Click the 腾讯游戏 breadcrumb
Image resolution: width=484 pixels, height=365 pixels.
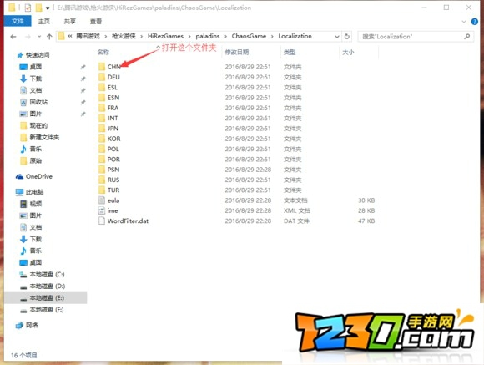tap(88, 36)
